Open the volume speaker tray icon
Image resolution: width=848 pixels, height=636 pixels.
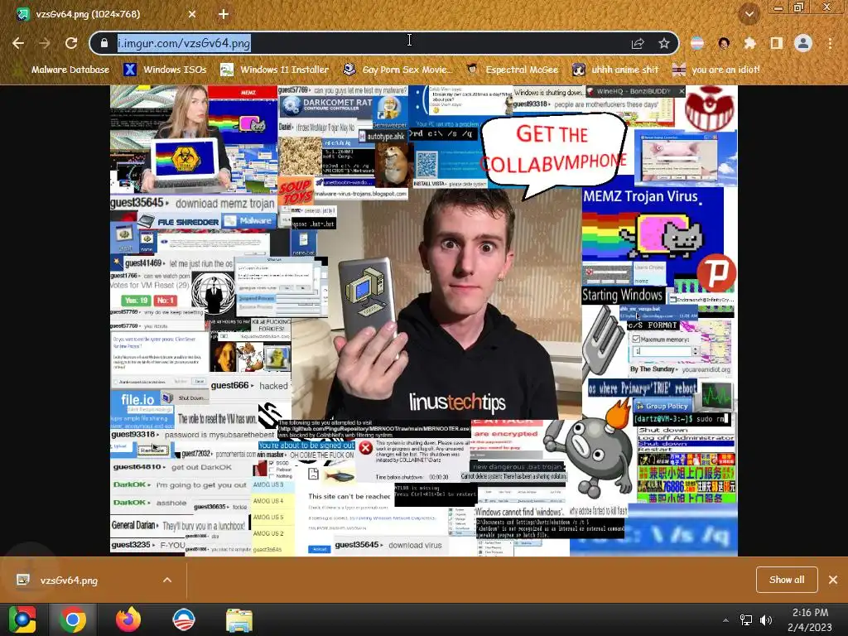point(766,620)
